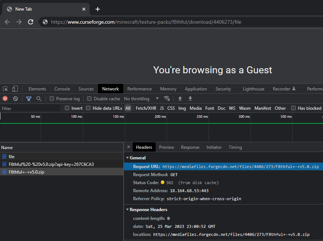
Task: Close the New Tab browser tab
Action: pos(83,9)
